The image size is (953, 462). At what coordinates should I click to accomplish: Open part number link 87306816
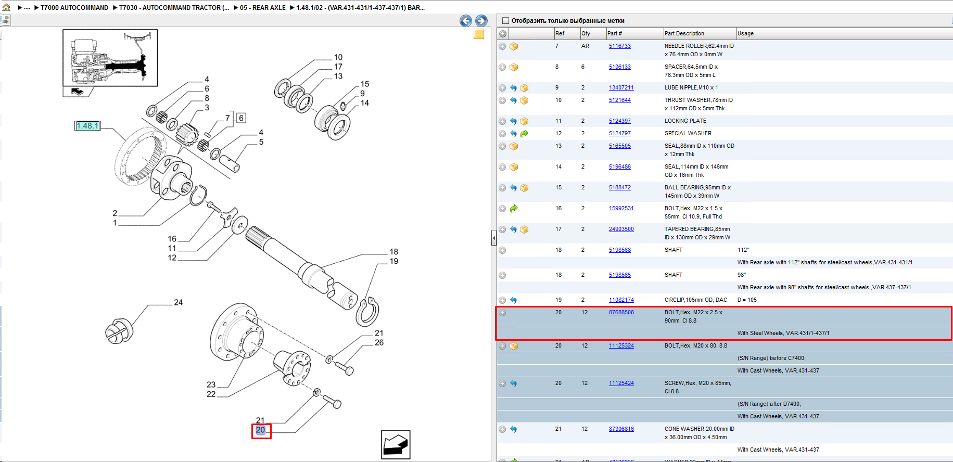pos(621,429)
